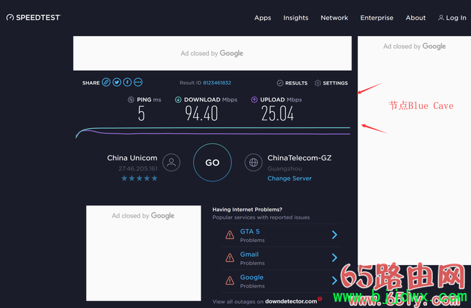Click the ping value 5

click(141, 114)
